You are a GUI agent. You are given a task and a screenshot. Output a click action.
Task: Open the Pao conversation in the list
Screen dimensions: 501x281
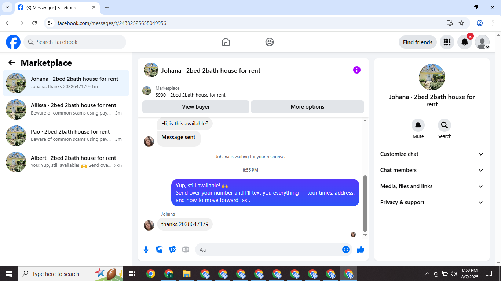66,136
